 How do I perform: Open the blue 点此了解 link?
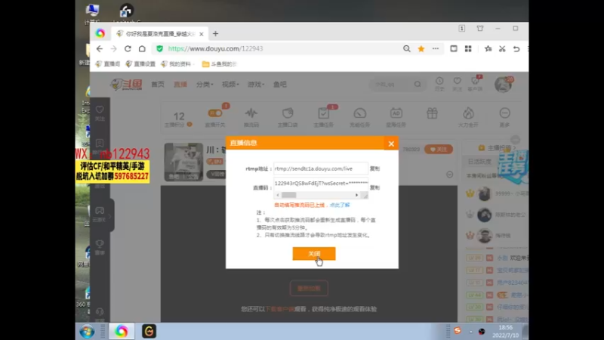(x=340, y=205)
